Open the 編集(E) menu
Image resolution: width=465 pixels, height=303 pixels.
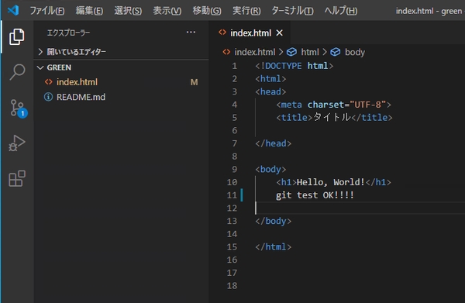89,11
